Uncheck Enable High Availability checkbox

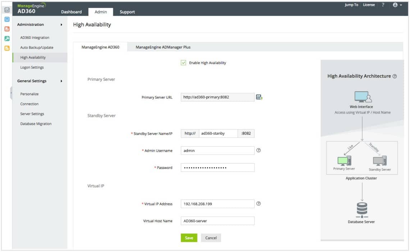(x=184, y=63)
